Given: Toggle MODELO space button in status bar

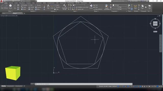Looking at the screenshot, I should tap(115, 86).
